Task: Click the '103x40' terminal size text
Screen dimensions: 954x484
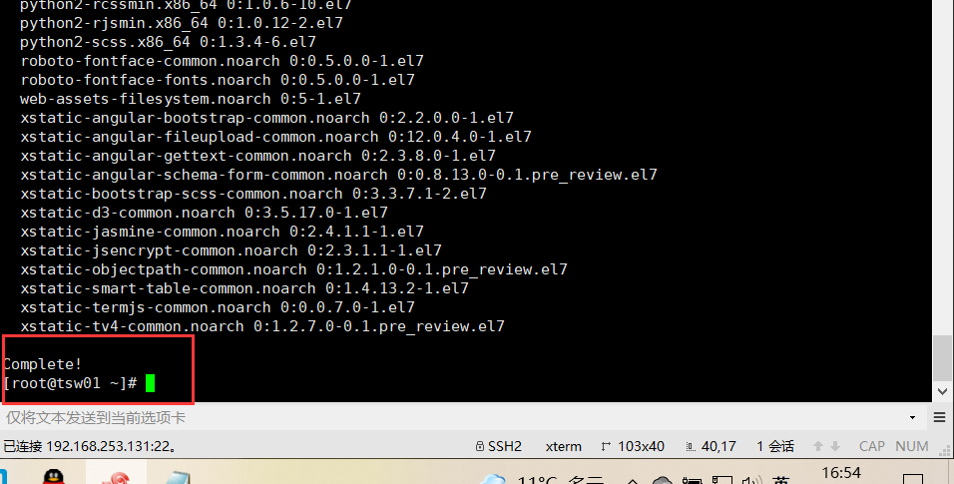Action: (x=641, y=446)
